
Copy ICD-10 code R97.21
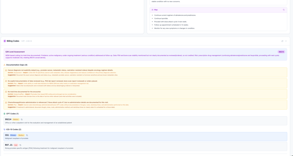[x=20, y=145]
